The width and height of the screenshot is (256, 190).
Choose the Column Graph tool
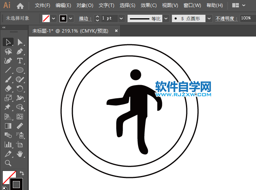pos(8,145)
